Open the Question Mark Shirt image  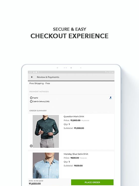click(46, 131)
